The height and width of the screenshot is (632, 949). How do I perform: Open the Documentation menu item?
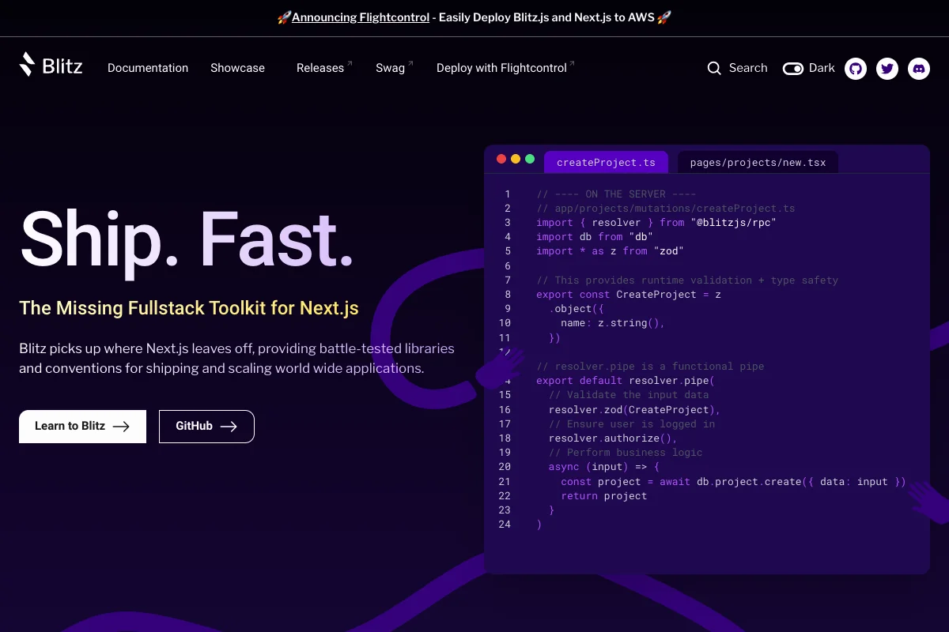point(148,68)
